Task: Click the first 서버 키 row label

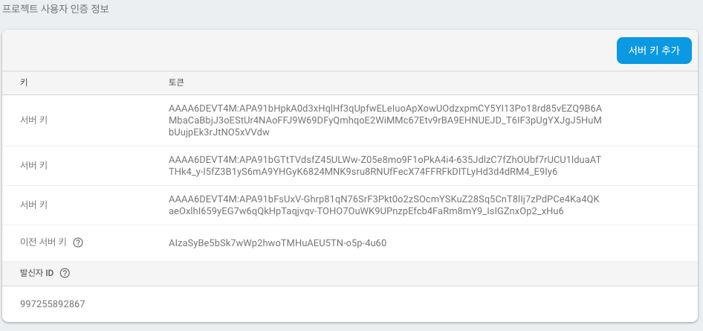Action: tap(34, 120)
